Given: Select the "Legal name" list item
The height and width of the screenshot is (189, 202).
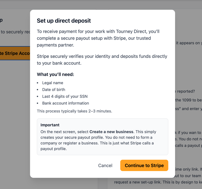Looking at the screenshot, I should coord(53,83).
